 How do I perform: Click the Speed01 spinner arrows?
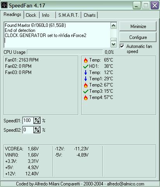click(x=37, y=120)
